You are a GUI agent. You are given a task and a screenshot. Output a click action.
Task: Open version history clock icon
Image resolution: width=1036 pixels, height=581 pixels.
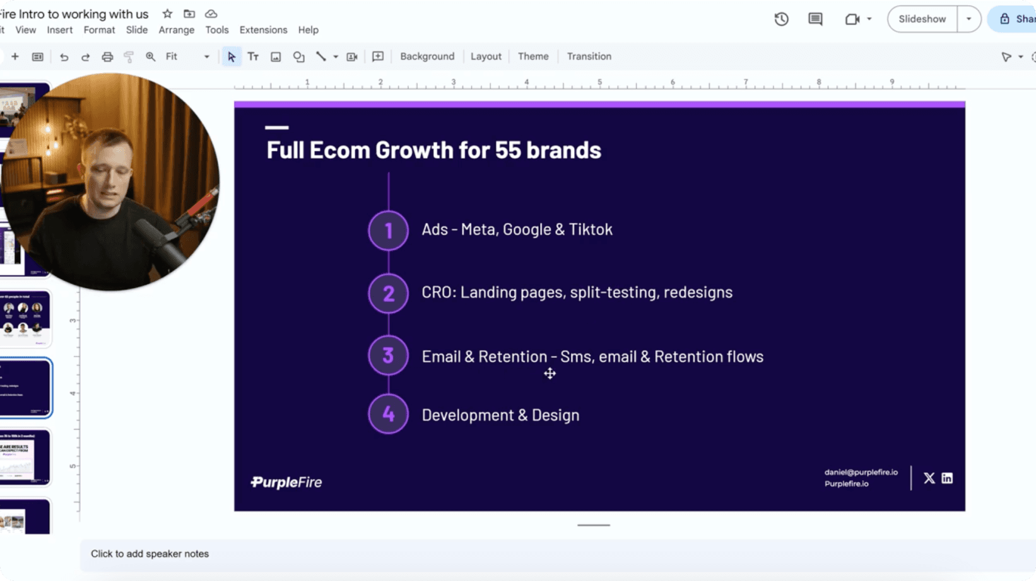pos(781,19)
